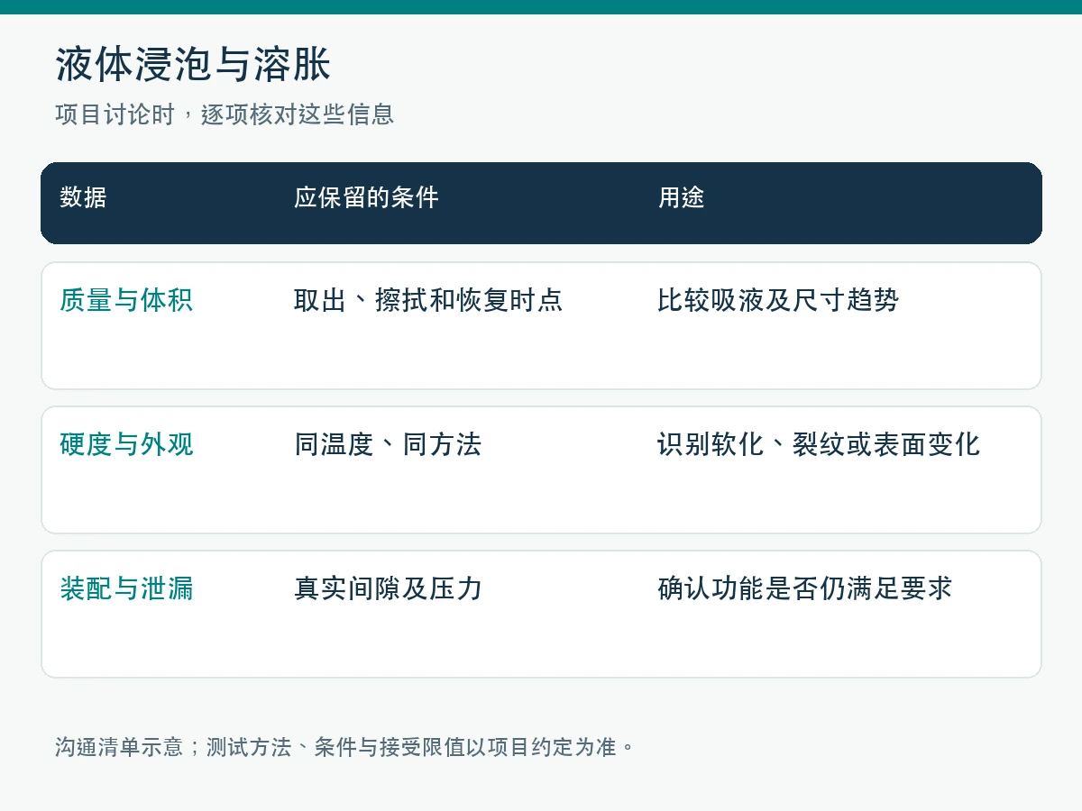Click the cell 同温度、同方法

pyautogui.click(x=388, y=444)
